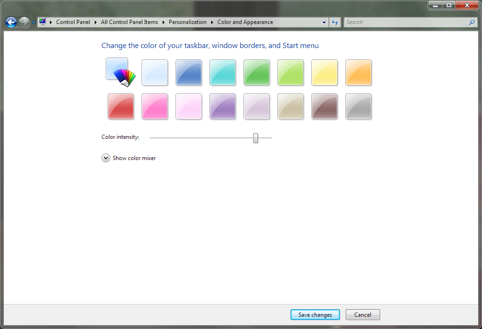Choose the pale frost white color swatch
This screenshot has width=482, height=329.
[x=155, y=72]
